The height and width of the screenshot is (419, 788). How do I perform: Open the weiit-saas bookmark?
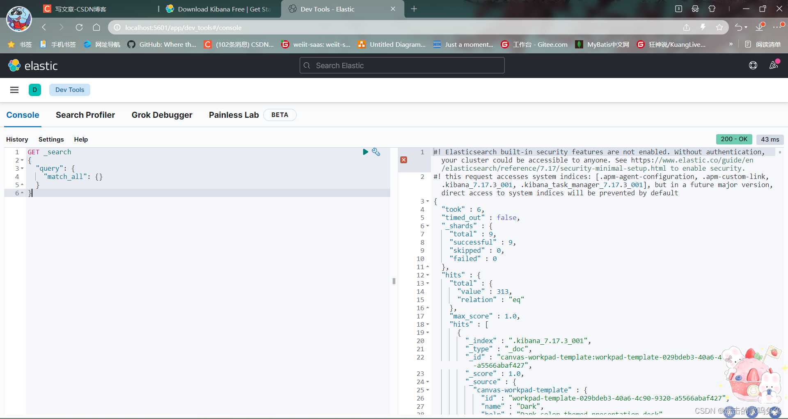point(316,44)
